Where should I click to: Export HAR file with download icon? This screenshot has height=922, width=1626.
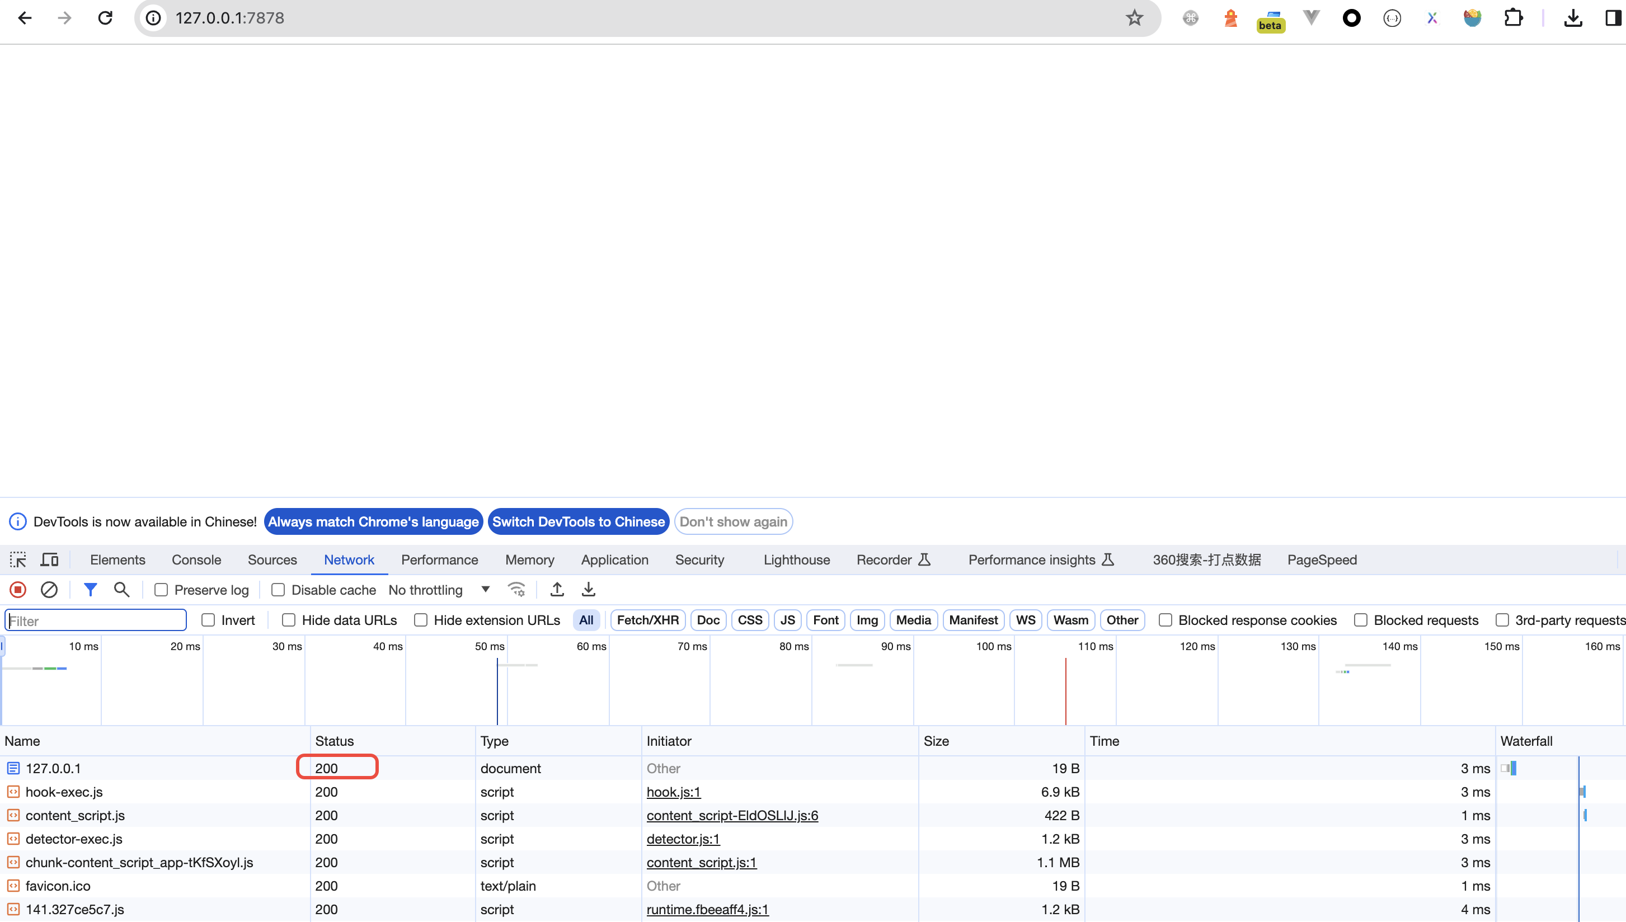pyautogui.click(x=589, y=590)
